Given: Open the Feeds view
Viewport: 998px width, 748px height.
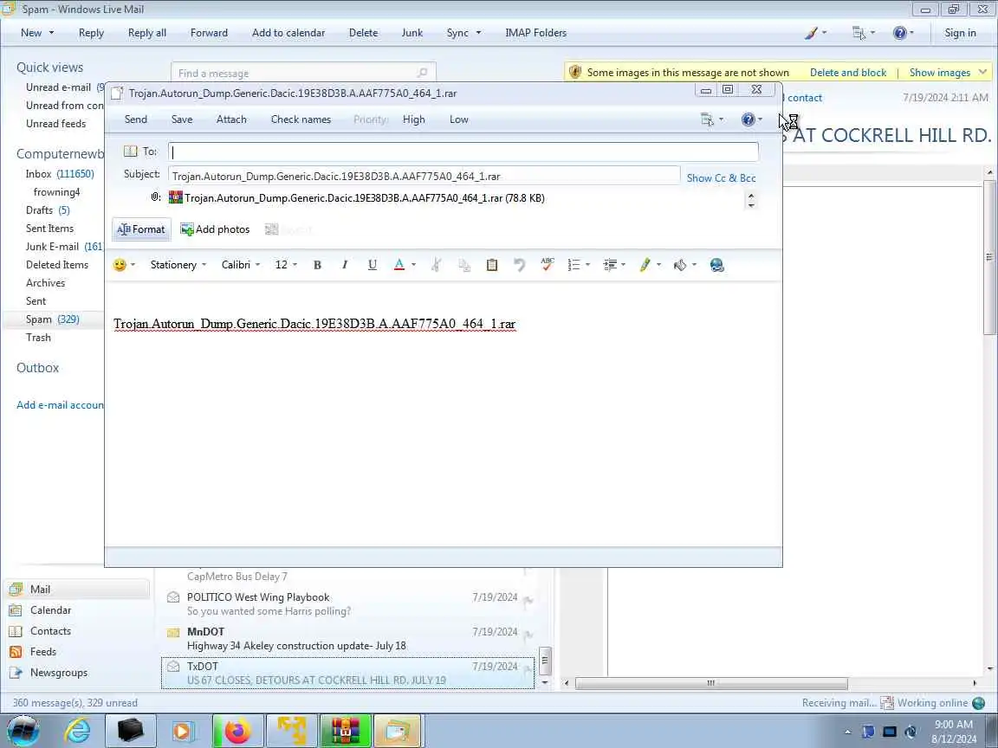Looking at the screenshot, I should pyautogui.click(x=42, y=651).
